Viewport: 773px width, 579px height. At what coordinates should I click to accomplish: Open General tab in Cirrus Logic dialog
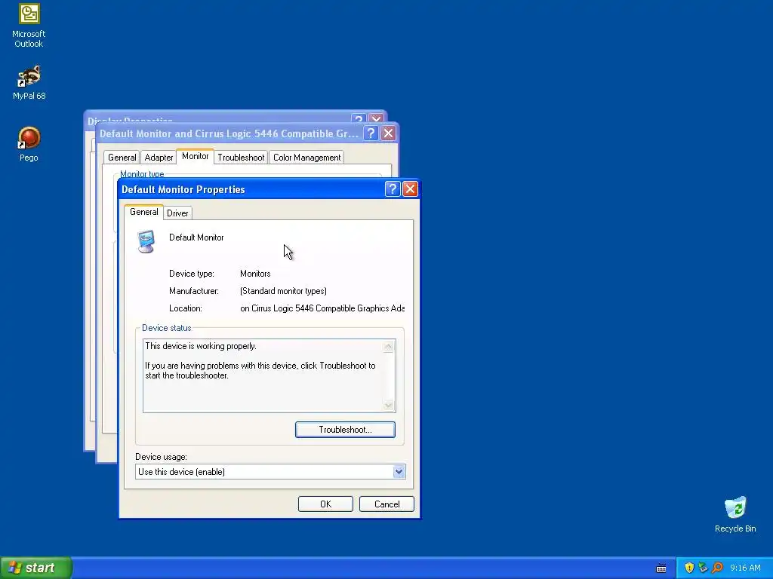point(122,158)
